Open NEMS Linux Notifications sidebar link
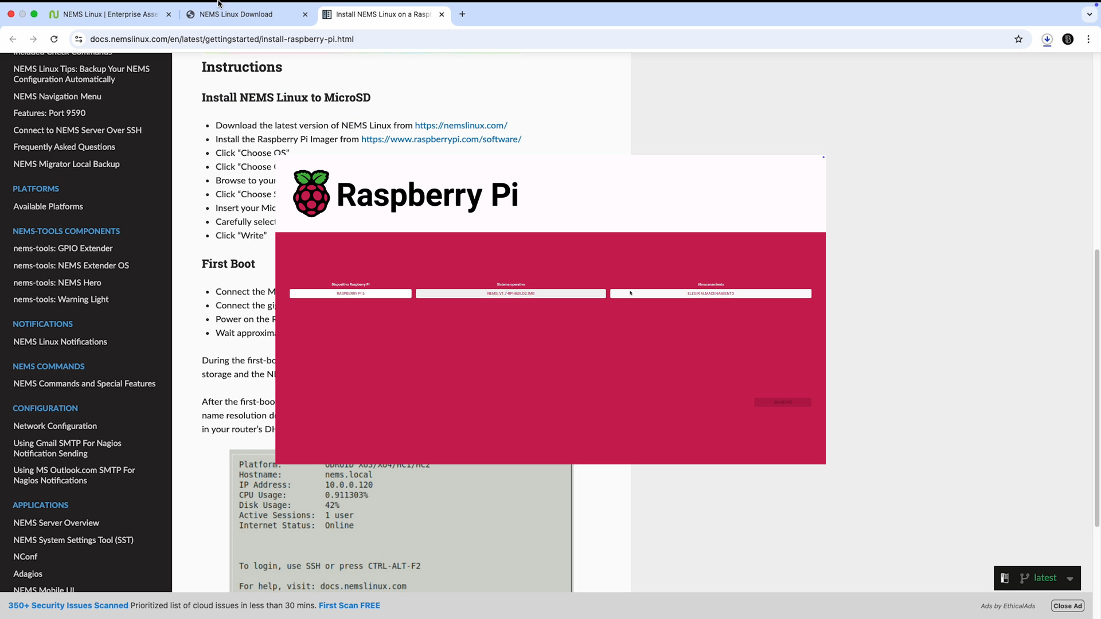The image size is (1101, 619). point(60,342)
